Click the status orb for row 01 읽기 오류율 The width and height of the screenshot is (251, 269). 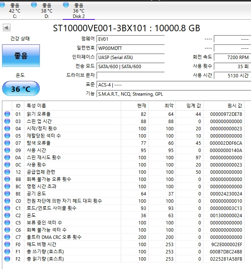point(7,114)
